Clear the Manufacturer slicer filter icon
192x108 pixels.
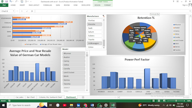pos(104,16)
